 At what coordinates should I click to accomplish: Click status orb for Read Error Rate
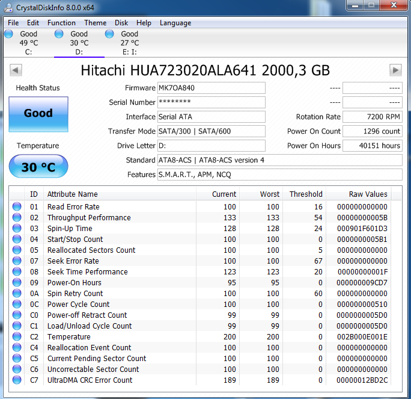[x=17, y=206]
